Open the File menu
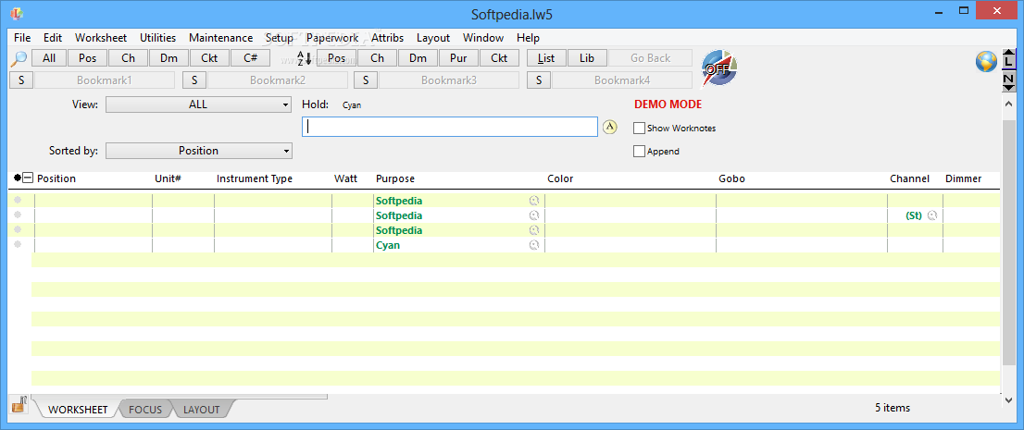Viewport: 1024px width, 430px height. click(22, 38)
